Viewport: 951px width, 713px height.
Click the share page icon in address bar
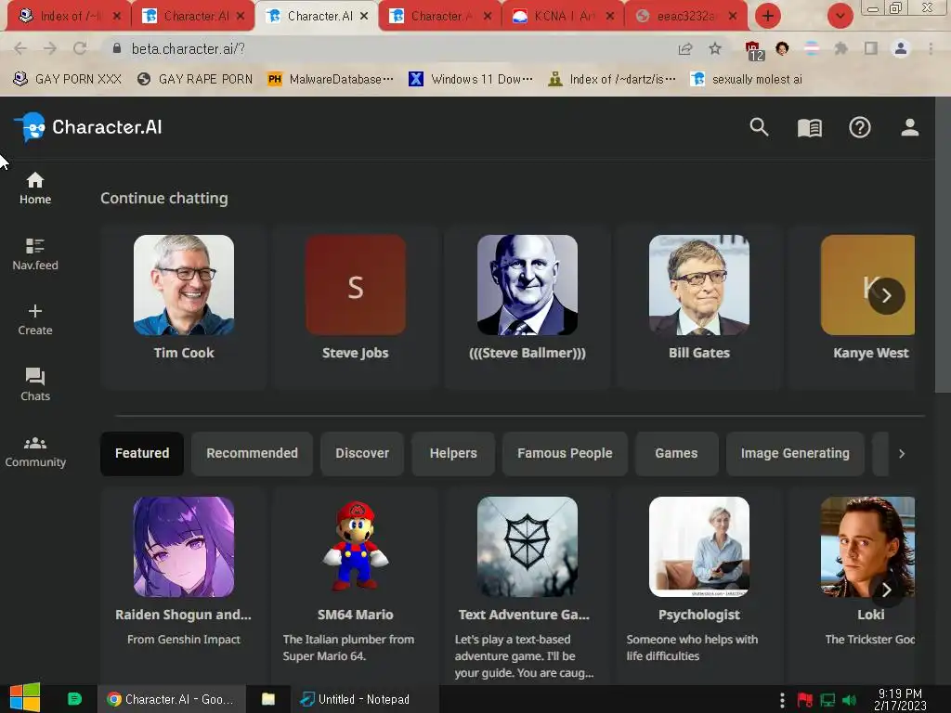coord(685,48)
